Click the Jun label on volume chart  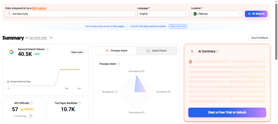tap(79, 88)
